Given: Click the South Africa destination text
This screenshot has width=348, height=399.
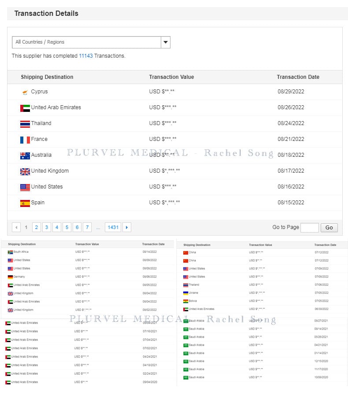Looking at the screenshot, I should click(x=21, y=251).
